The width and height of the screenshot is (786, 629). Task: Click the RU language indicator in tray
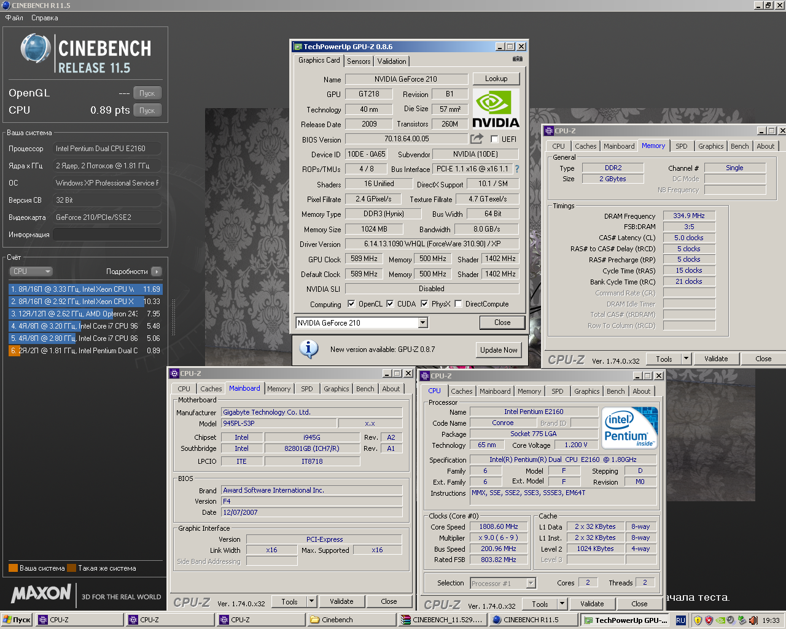[x=680, y=620]
